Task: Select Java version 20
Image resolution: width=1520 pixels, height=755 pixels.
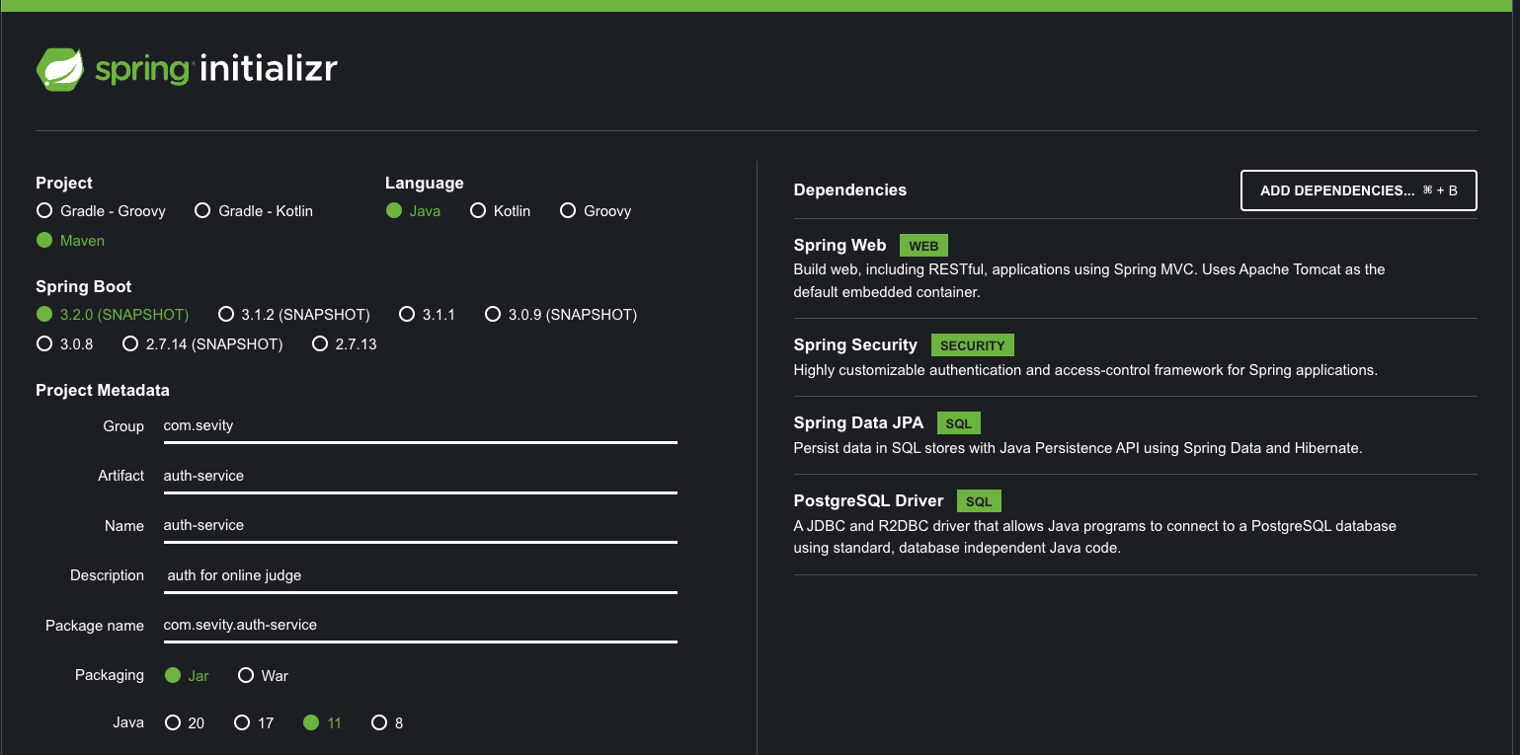Action: (x=185, y=723)
